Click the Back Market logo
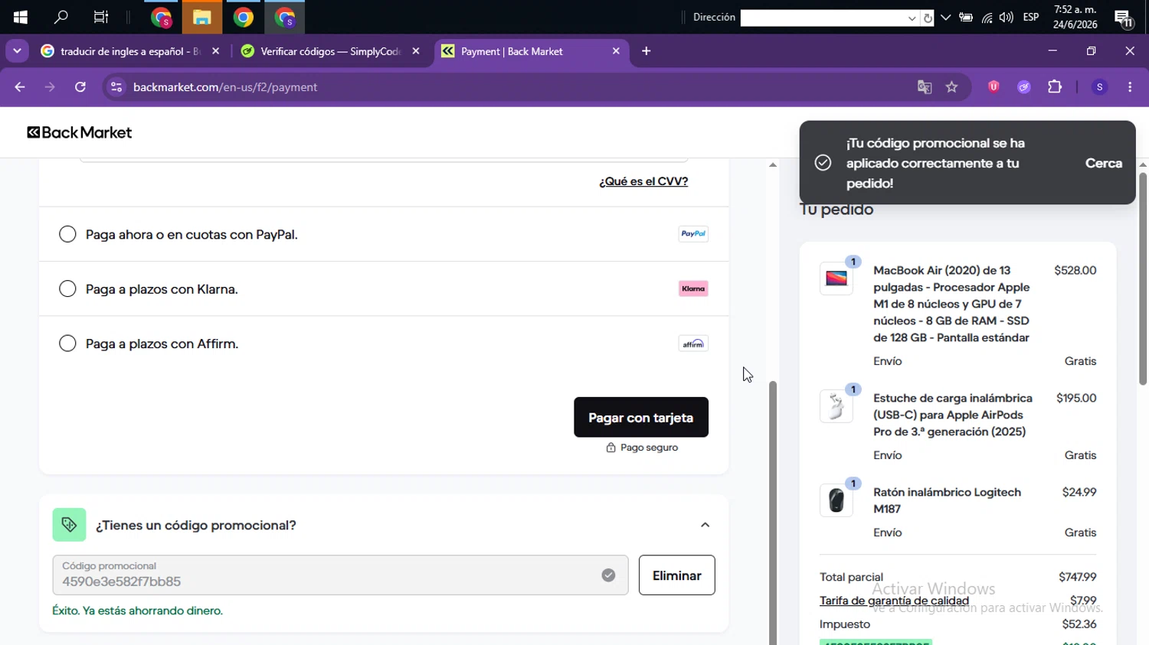This screenshot has width=1149, height=645. click(x=80, y=132)
